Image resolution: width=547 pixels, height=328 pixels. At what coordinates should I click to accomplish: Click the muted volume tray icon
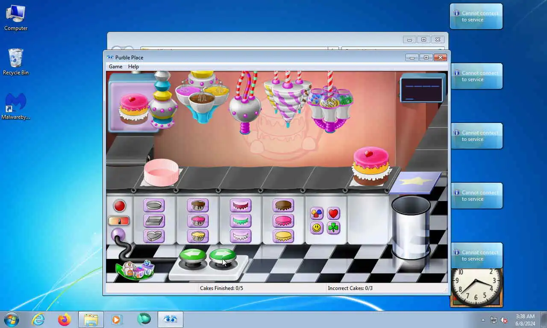(x=504, y=320)
